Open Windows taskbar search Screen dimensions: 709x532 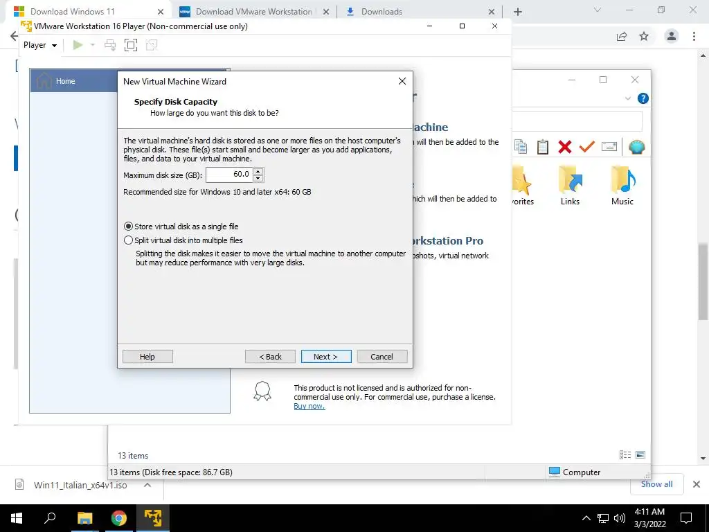pyautogui.click(x=50, y=518)
